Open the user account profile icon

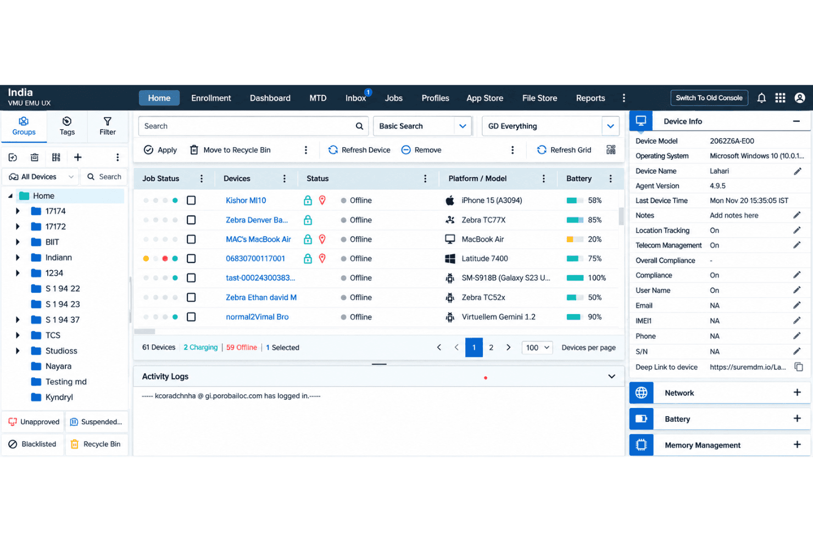point(800,98)
